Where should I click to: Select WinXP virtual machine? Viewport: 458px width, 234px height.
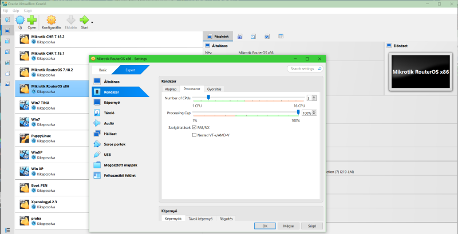[x=53, y=155]
